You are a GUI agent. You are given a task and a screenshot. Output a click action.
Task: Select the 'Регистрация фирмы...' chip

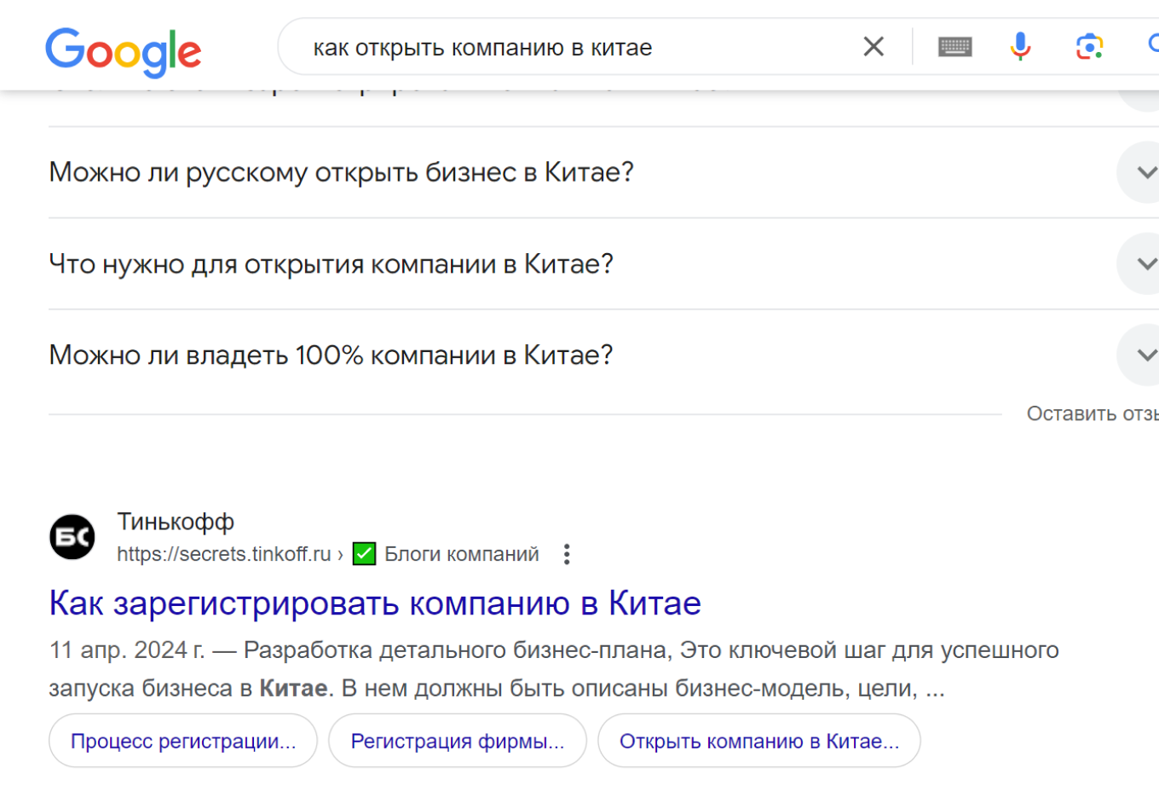coord(457,741)
